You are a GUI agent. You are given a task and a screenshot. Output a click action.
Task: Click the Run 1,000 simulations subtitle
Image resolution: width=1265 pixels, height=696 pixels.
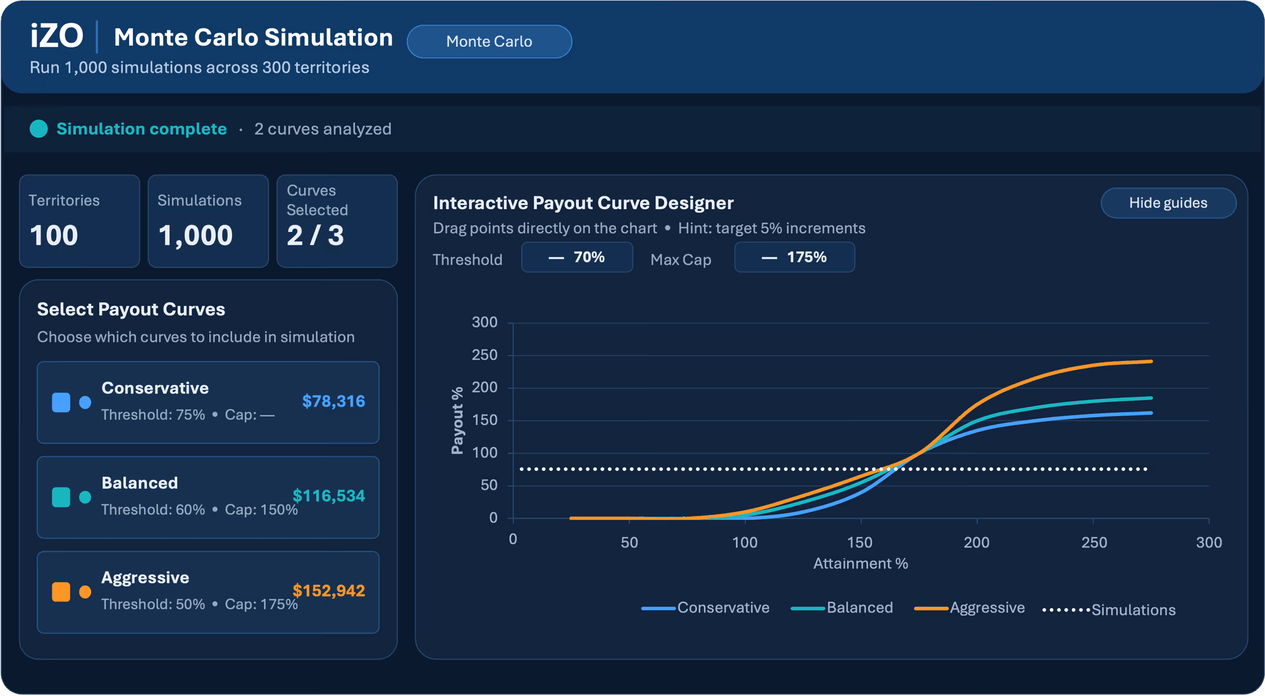(x=199, y=68)
